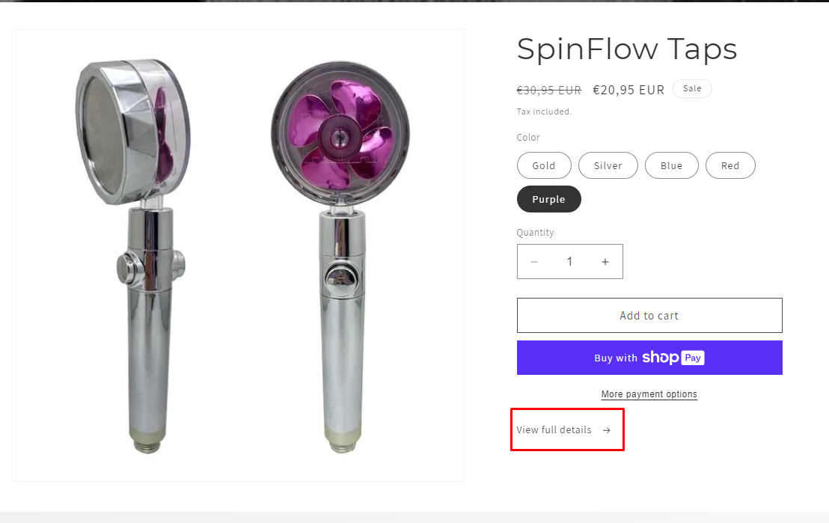Click the Tax included note
Image resolution: width=829 pixels, height=523 pixels.
(544, 111)
